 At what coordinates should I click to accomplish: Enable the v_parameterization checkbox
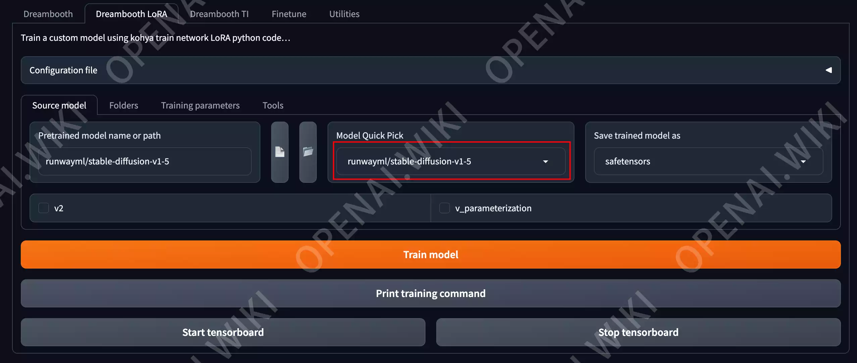pyautogui.click(x=444, y=208)
